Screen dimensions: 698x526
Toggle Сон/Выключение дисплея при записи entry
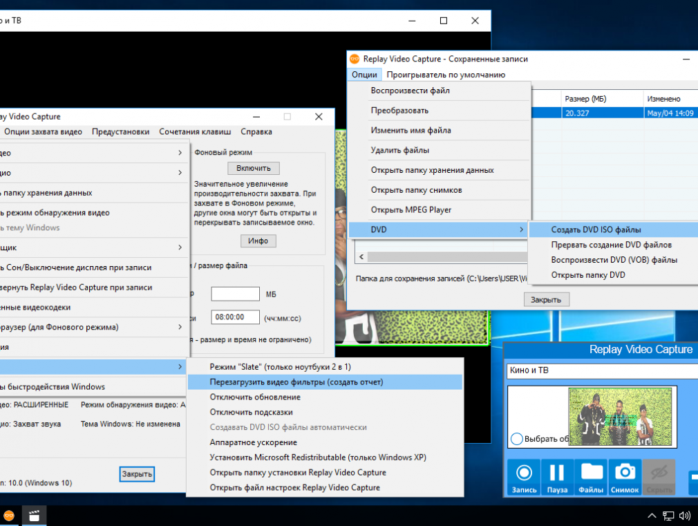93,267
